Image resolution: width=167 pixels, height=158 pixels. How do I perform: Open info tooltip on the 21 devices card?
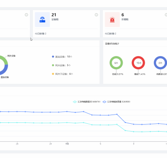point(96,14)
